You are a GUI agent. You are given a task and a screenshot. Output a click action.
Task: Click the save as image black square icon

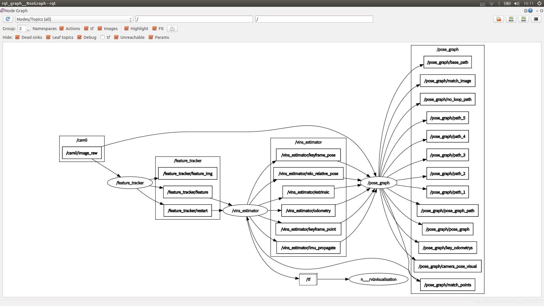point(536,19)
